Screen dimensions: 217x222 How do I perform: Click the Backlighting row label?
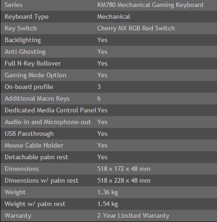(23, 40)
